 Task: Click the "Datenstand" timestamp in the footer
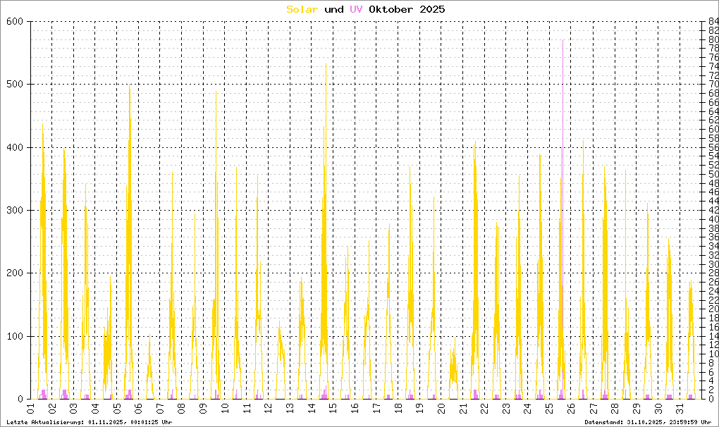(x=649, y=422)
